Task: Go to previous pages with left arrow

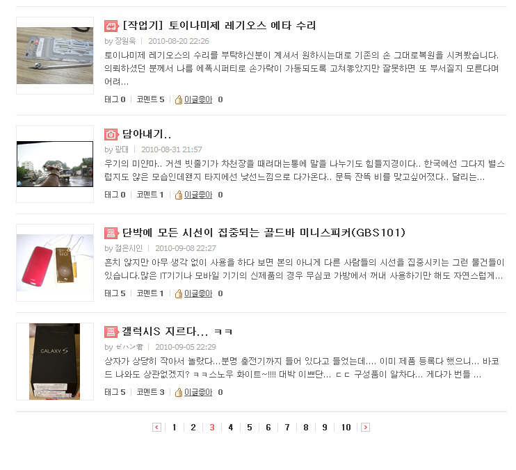Action: coord(156,428)
